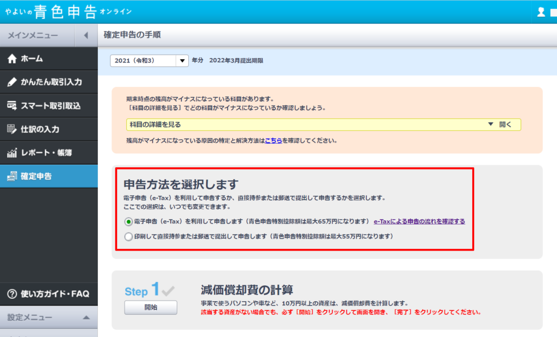Select print and mail submission radio button
The width and height of the screenshot is (557, 337).
click(x=128, y=236)
